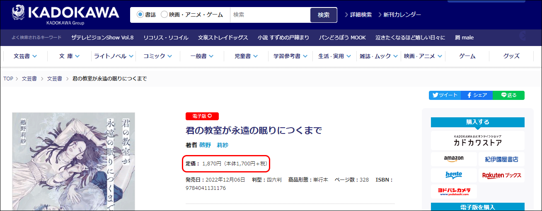Viewport: 542px width, 211px height.
Task: Open the グッズ menu item
Action: click(x=511, y=56)
